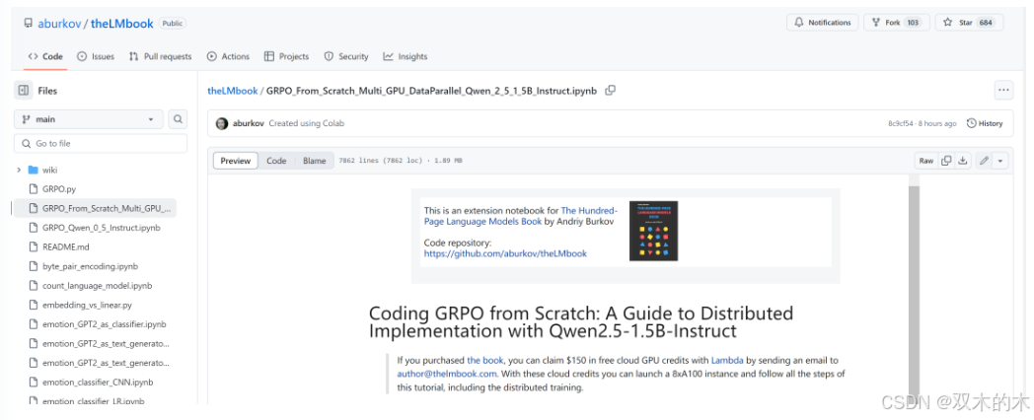The image size is (1034, 420).
Task: Collapse the Files side panel icon
Action: tap(23, 91)
